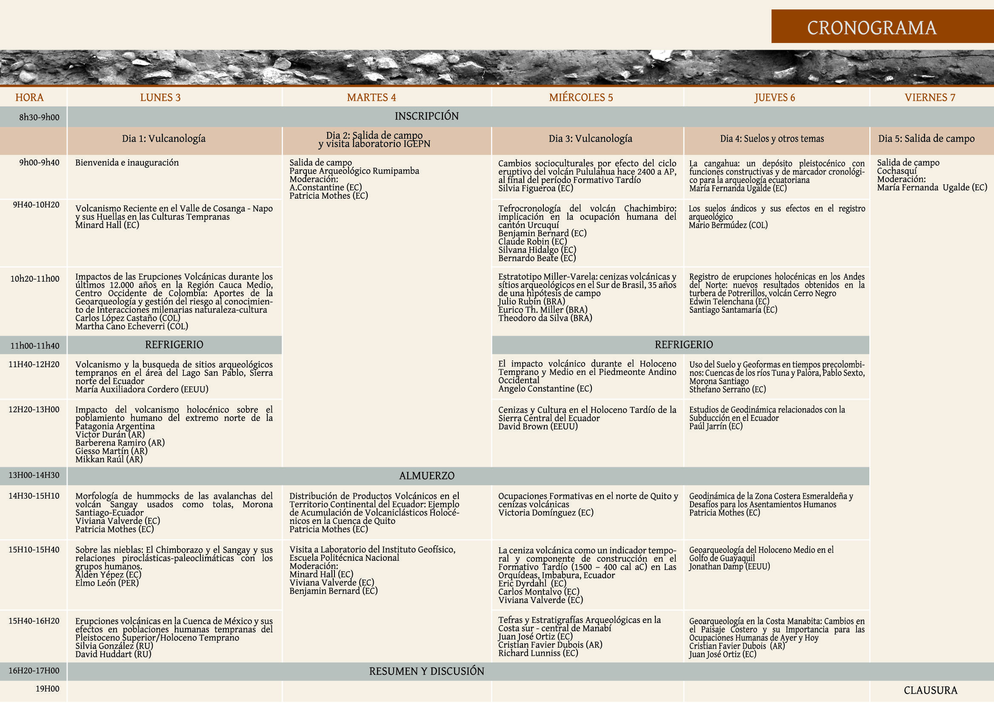Click 'Mario Bermúdez (COL)' speaker name
Screen dimensions: 994x703
click(x=728, y=225)
